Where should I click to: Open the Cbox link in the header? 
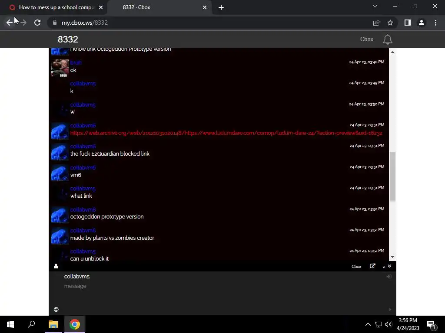point(367,39)
